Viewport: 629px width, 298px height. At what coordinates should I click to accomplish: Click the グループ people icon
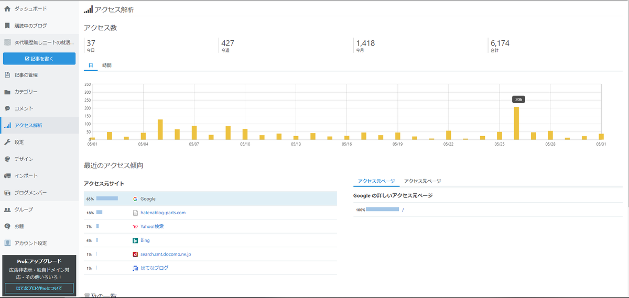tap(7, 209)
